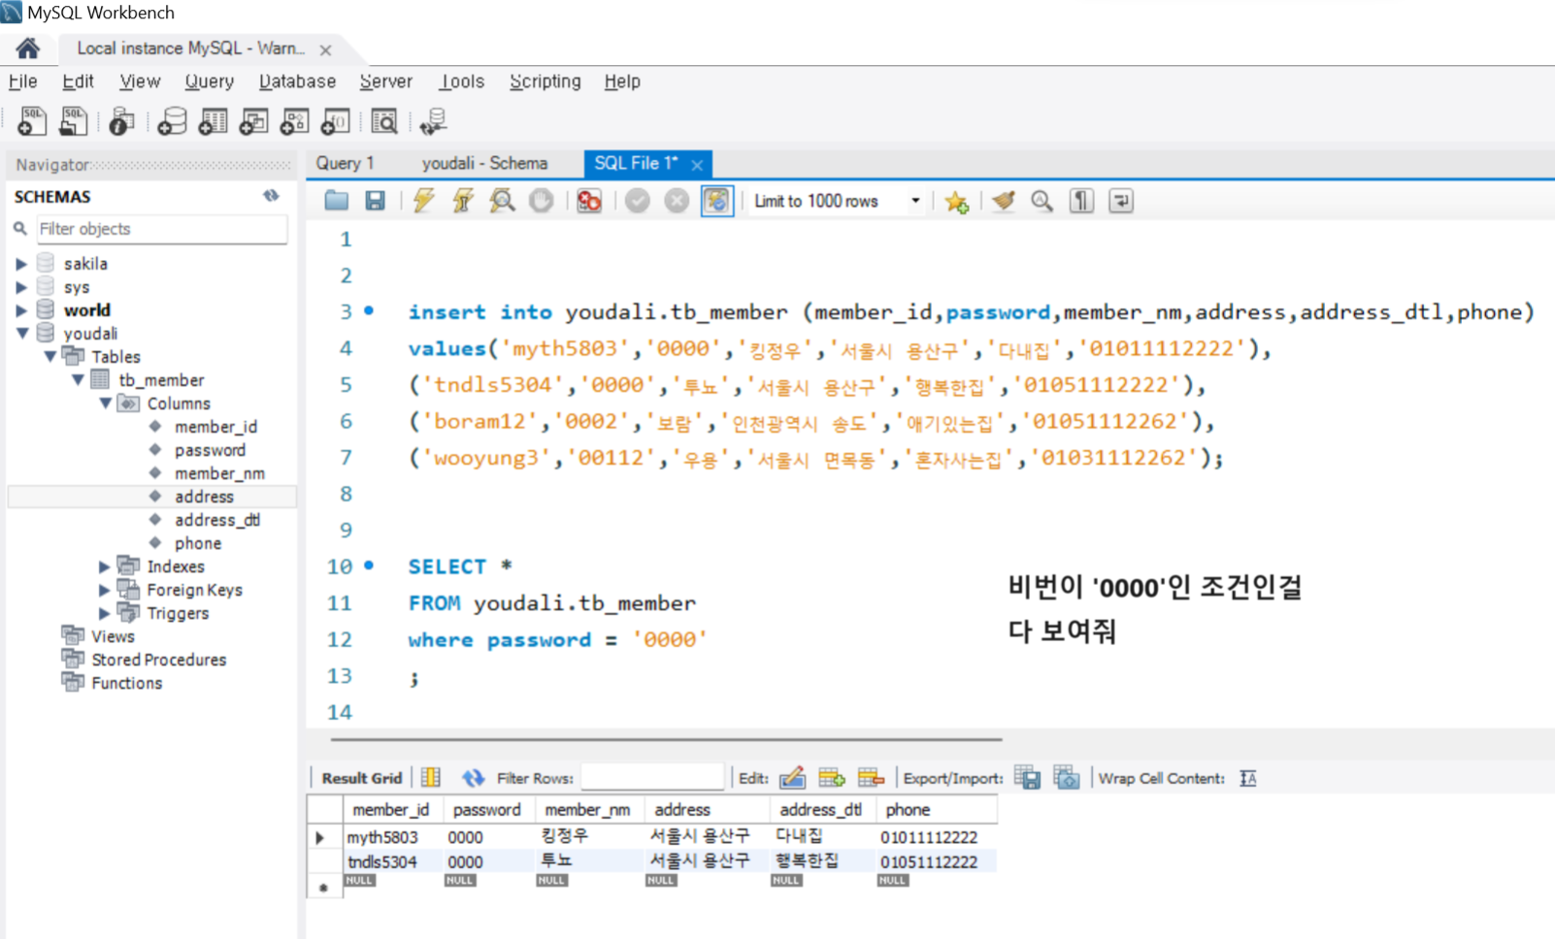Create a new function icon
This screenshot has width=1555, height=939.
335,121
